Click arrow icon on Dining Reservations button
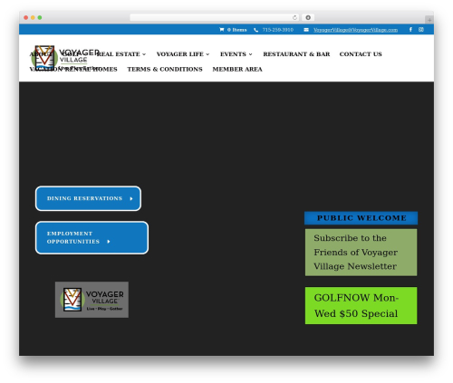The height and width of the screenshot is (383, 453). (x=131, y=198)
